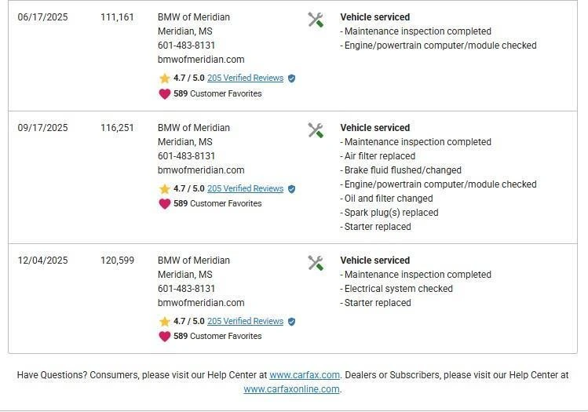Screen dimensions: 588x412
Task: Visit www.carfaxonline.com dealer help link
Action: pyautogui.click(x=291, y=389)
